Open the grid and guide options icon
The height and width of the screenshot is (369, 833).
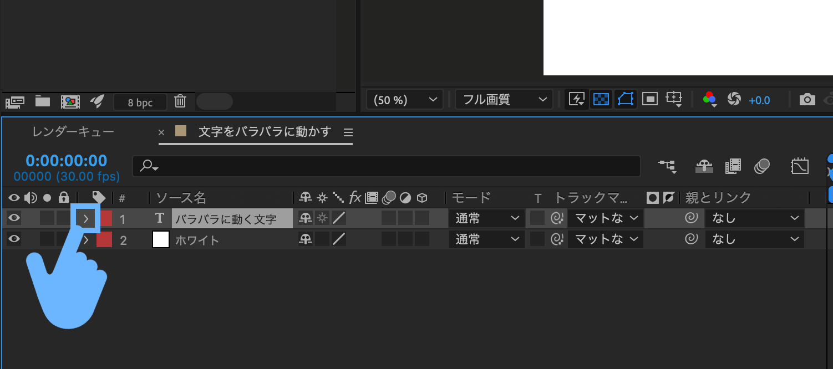(x=674, y=100)
